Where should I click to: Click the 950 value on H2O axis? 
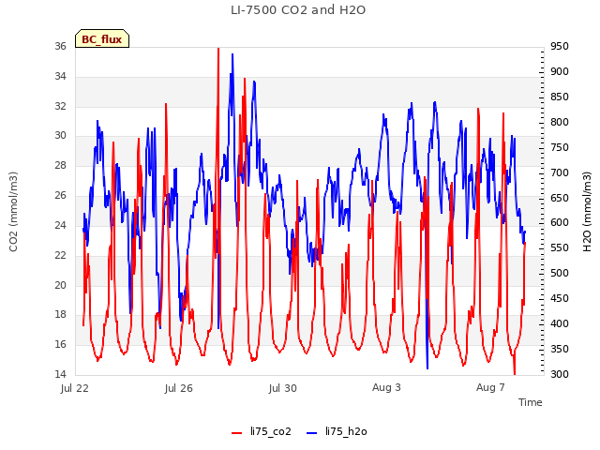(560, 46)
